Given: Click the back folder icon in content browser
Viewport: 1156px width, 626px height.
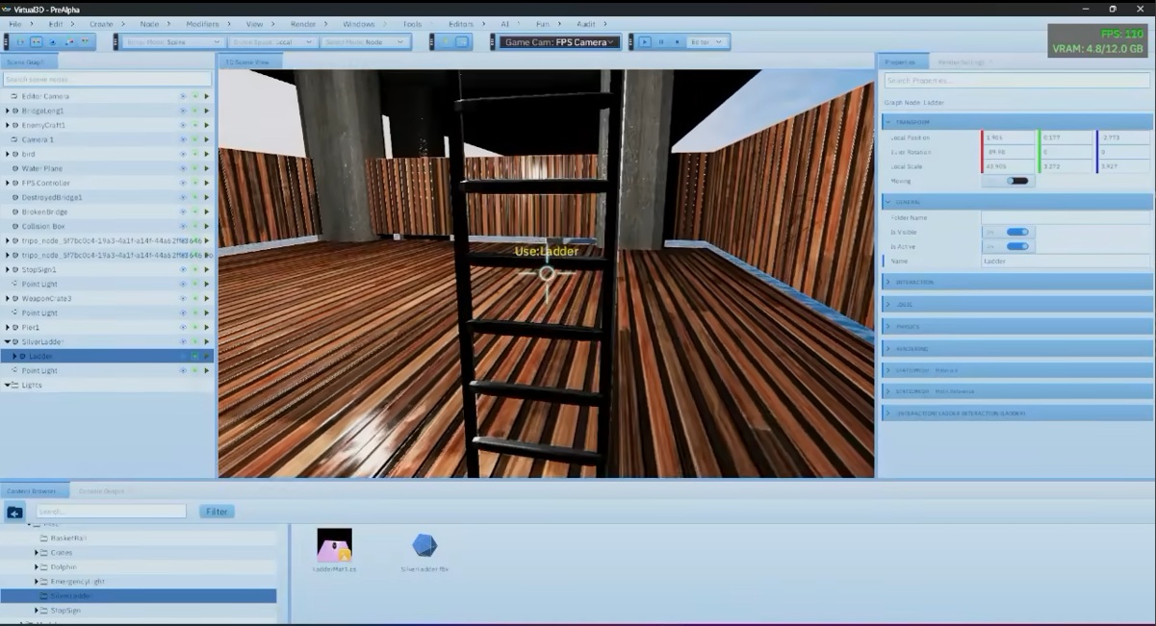Looking at the screenshot, I should pyautogui.click(x=15, y=513).
